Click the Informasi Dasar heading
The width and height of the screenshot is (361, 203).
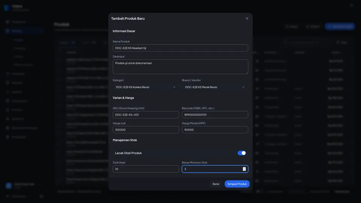(x=124, y=31)
